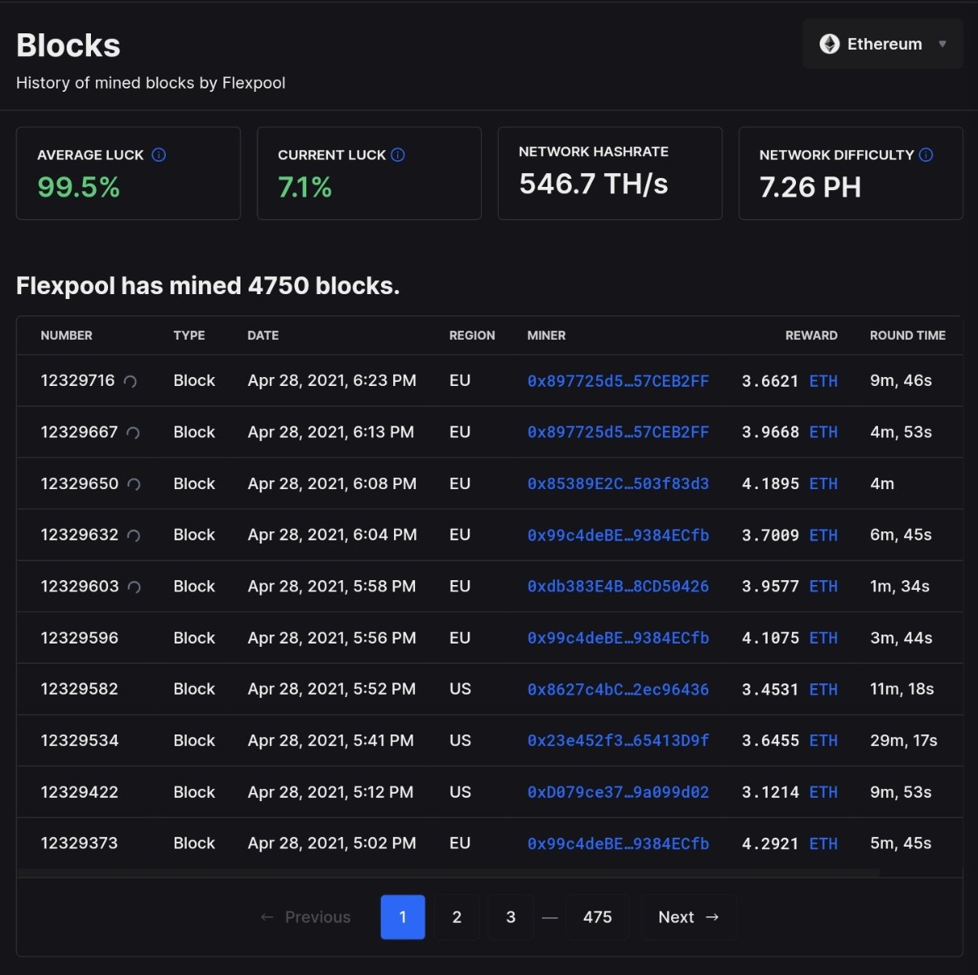The image size is (978, 975).
Task: Open miner 0x99c4deBE…9384ECfb in the 5:56 PM row
Action: coord(618,638)
